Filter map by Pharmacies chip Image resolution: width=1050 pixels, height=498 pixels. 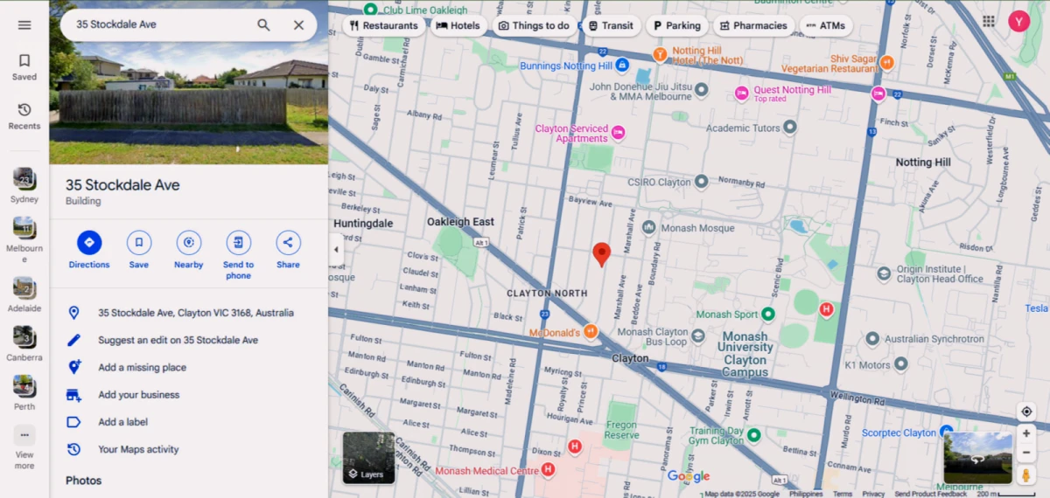(x=753, y=25)
